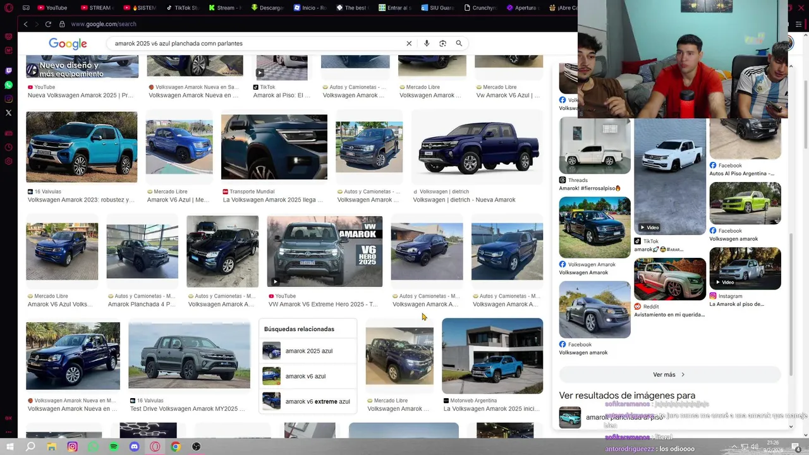Switch to the Descargar tab
Viewport: 809px width, 455px height.
(x=267, y=8)
